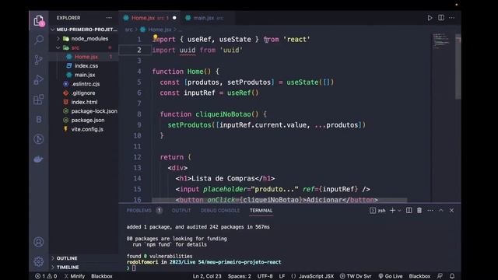Screen dimensions: 498x280
Task: Open main.jsx in the file tree
Action: pos(85,75)
